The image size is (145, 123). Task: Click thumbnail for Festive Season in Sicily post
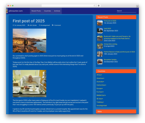(x=100, y=54)
